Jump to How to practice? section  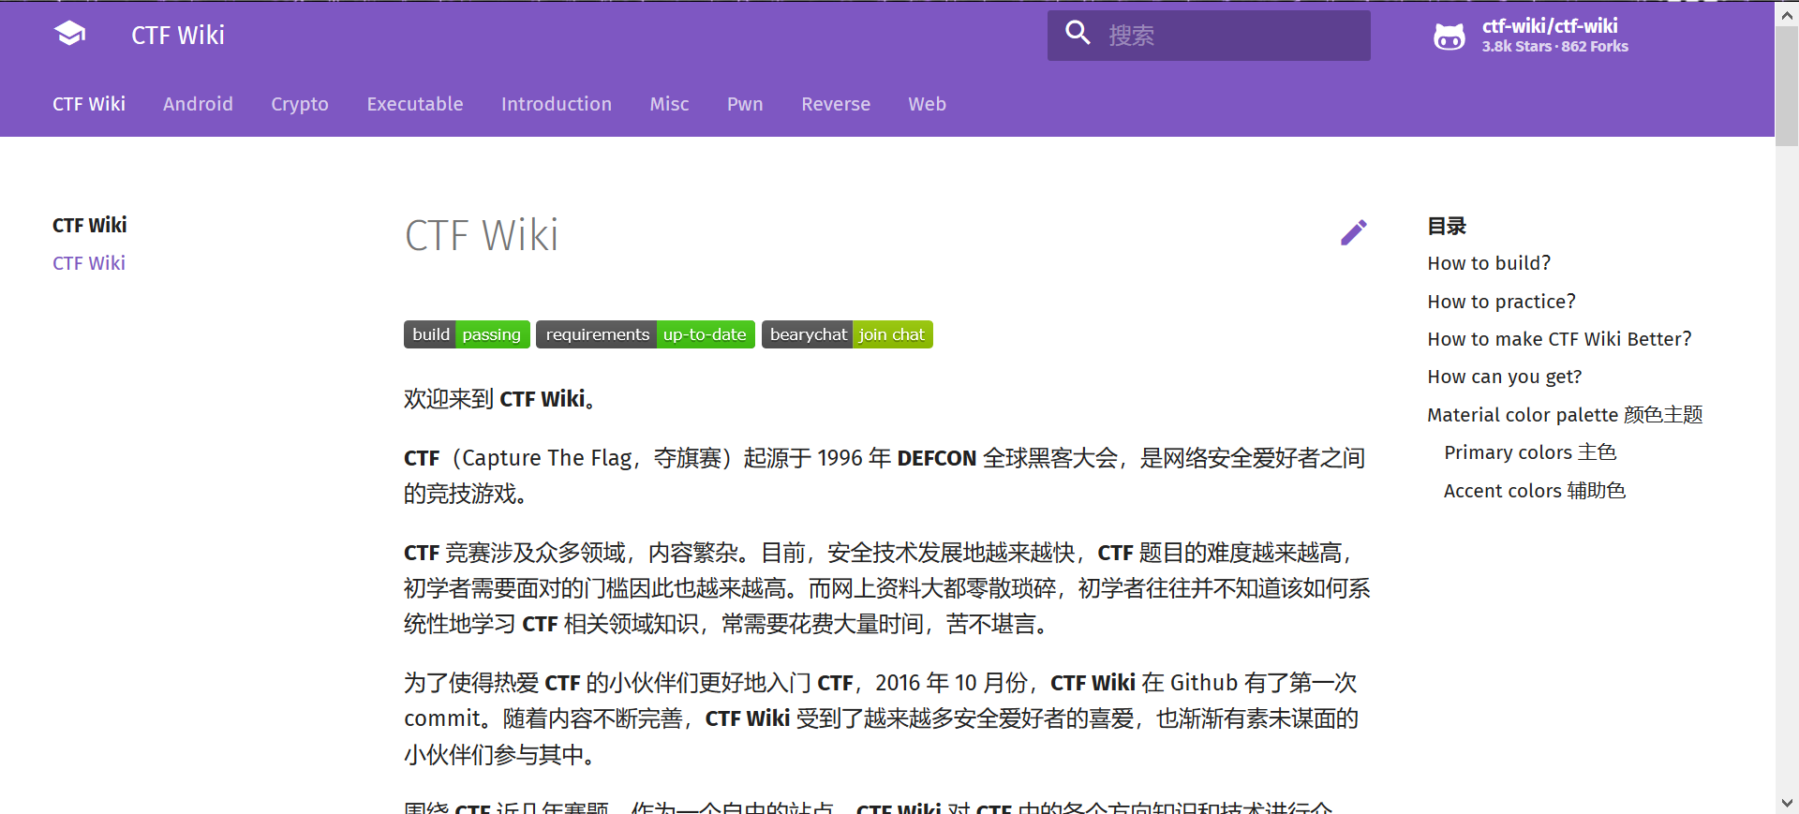[x=1501, y=302]
